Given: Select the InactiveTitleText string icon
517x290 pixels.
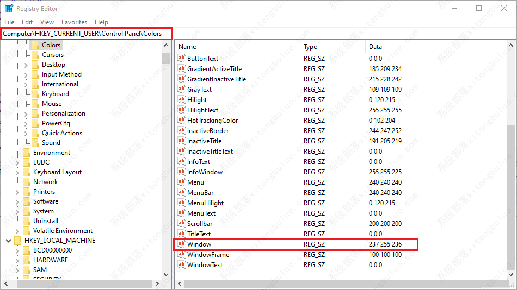Looking at the screenshot, I should click(x=181, y=151).
